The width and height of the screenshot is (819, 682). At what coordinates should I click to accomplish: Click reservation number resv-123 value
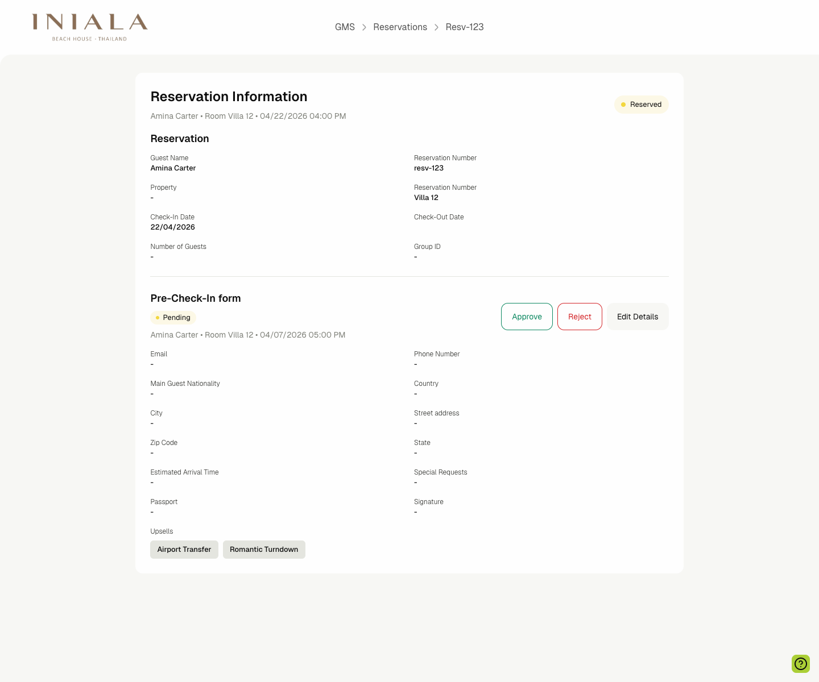point(429,168)
